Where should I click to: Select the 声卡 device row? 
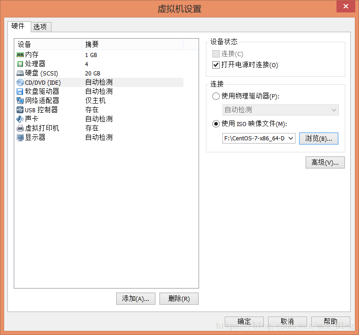(99, 119)
